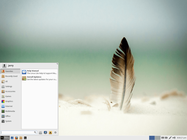187x140 pixels.
Task: Launch Install Updates from favorites
Action: (x=40, y=78)
